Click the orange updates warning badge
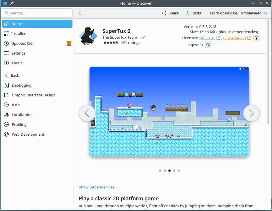272x211 pixels. [69, 43]
